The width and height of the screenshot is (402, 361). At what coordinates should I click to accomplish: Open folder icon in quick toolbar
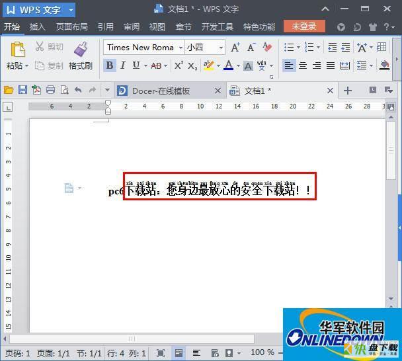click(x=9, y=90)
